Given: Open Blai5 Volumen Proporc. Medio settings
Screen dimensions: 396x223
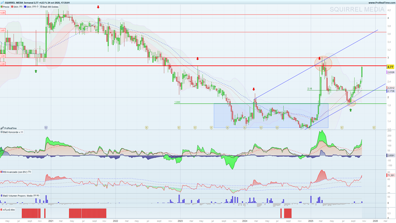Looking at the screenshot, I should [x=20, y=196].
